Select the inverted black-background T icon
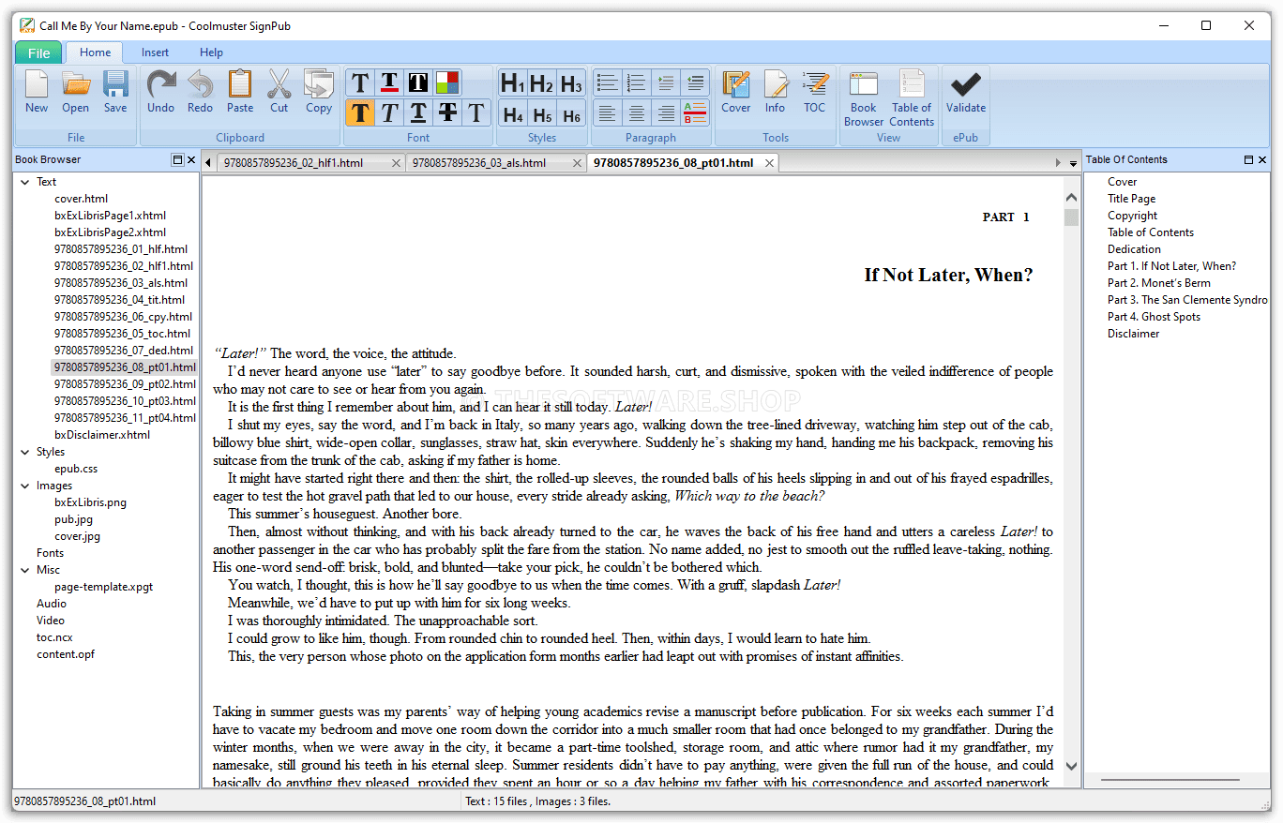 (x=418, y=82)
